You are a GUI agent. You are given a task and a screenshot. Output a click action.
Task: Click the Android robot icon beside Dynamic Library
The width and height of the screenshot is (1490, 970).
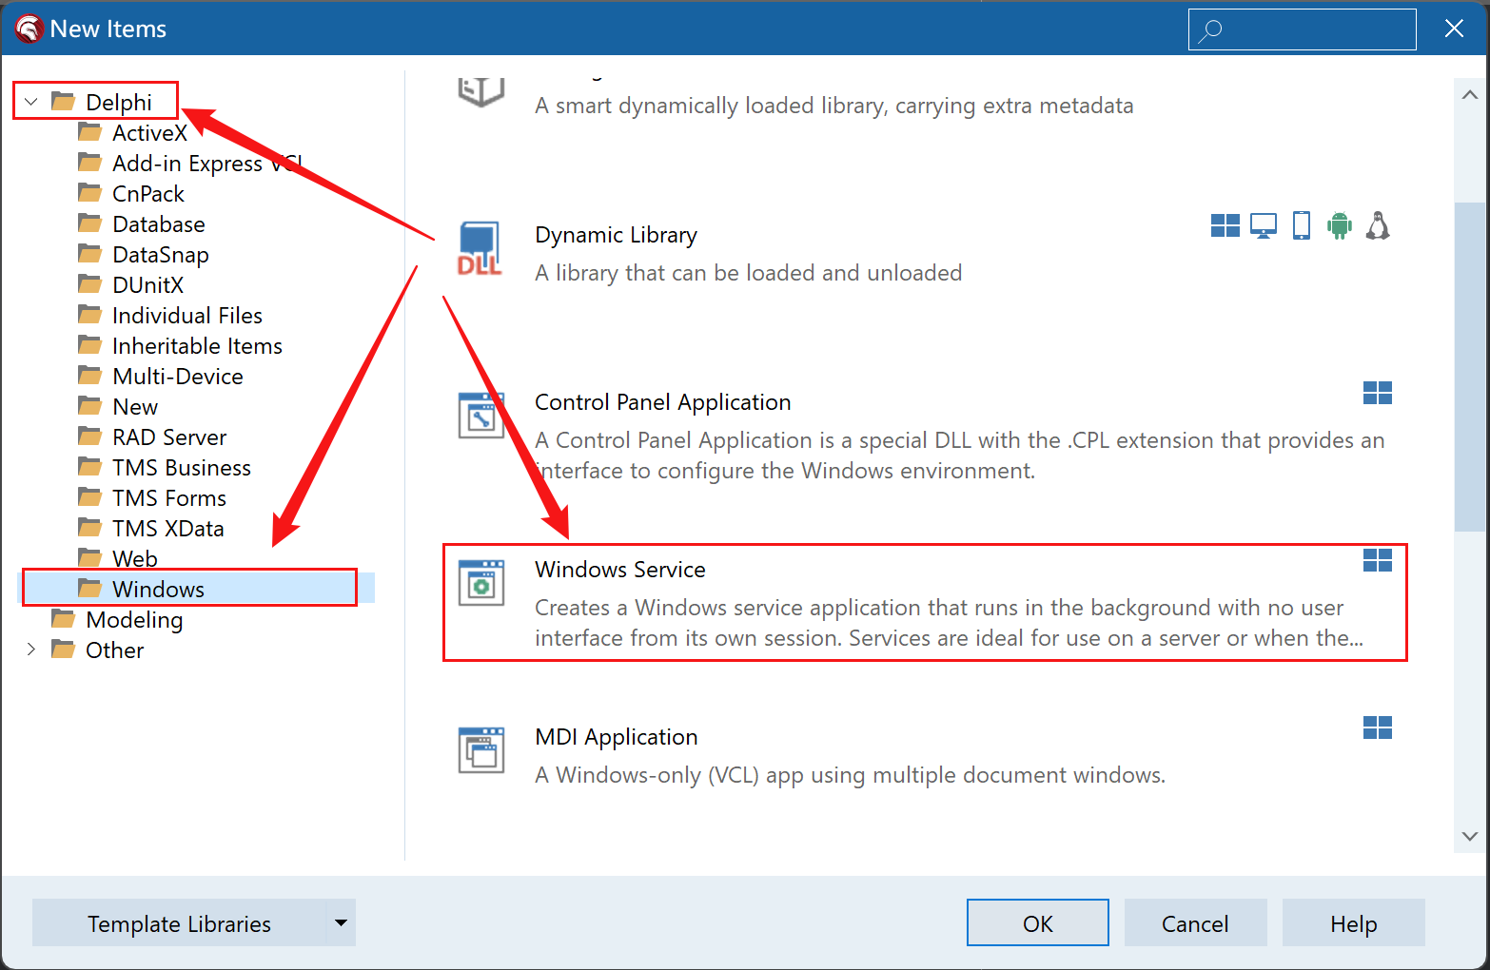pos(1340,225)
